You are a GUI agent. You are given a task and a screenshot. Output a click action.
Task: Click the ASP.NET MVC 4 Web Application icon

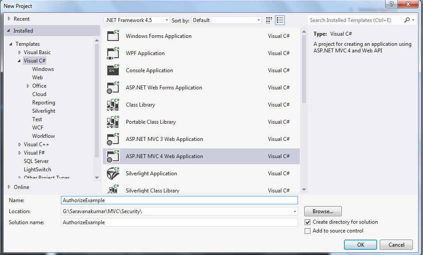(x=113, y=156)
